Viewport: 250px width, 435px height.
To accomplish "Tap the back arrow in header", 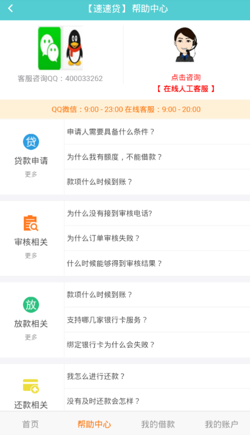I will click(x=11, y=9).
